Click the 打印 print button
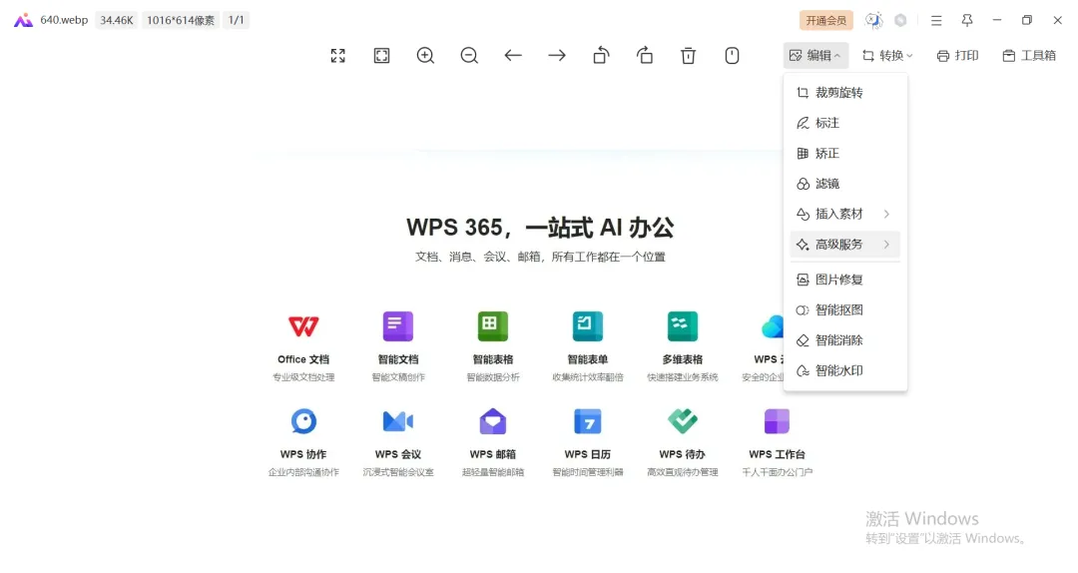Image resolution: width=1078 pixels, height=573 pixels. tap(957, 56)
